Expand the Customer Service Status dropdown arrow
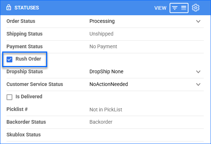 pos(198,84)
